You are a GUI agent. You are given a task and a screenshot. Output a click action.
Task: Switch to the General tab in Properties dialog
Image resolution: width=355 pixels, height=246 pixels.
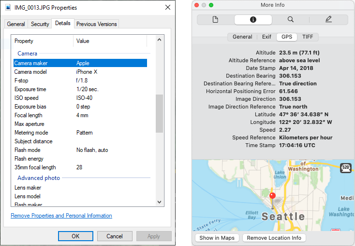coord(16,24)
